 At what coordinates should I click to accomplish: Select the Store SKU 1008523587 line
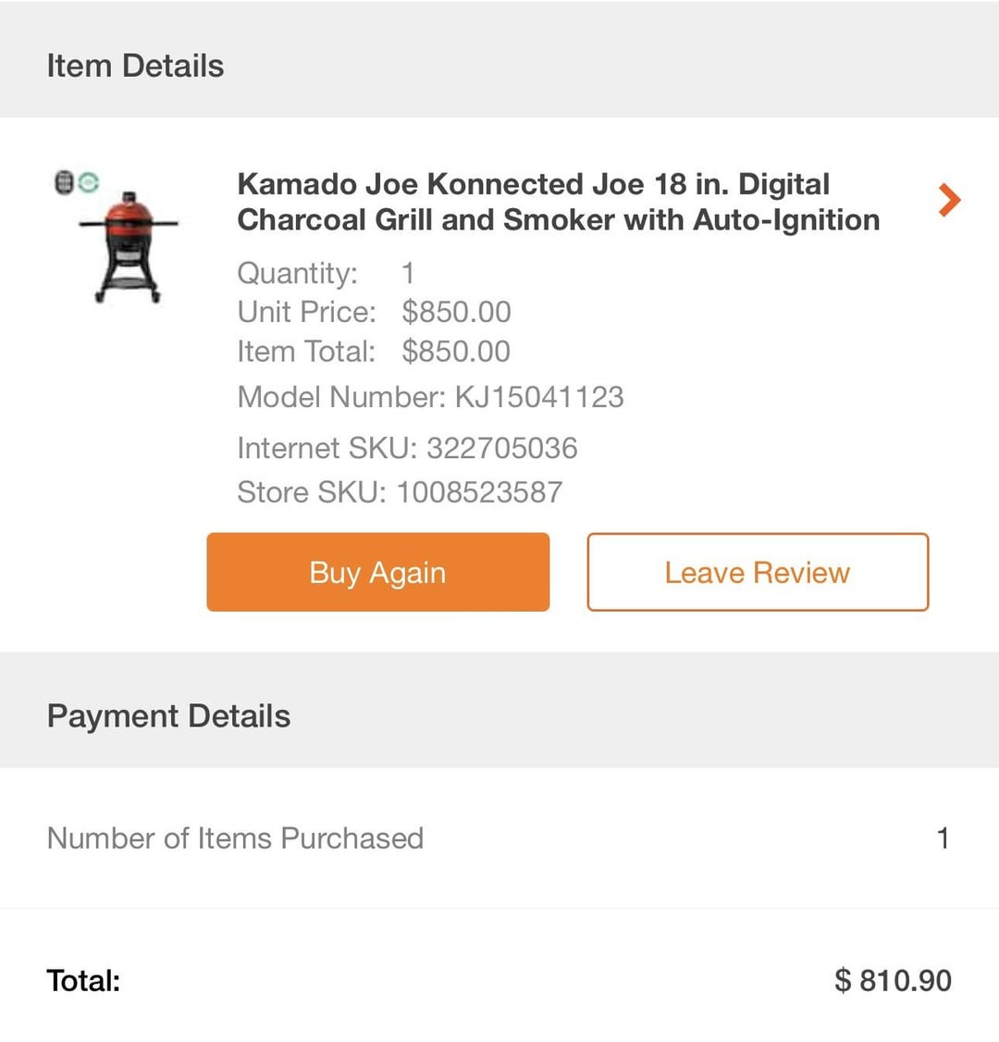point(400,491)
